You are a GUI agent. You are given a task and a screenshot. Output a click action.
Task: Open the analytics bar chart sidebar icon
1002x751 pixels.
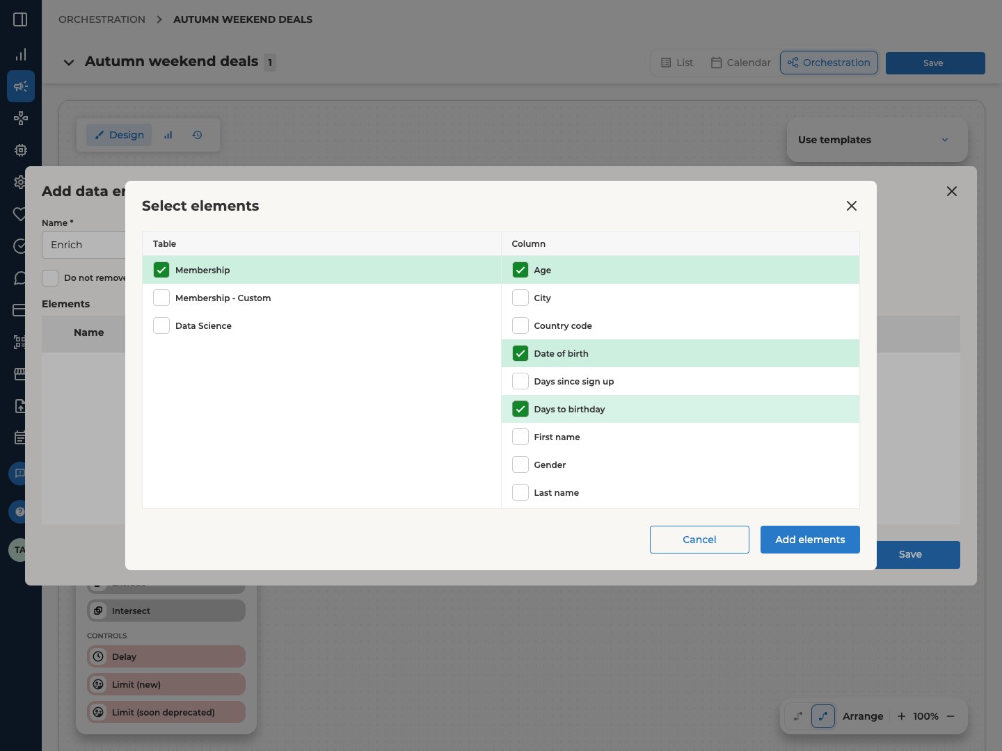point(21,54)
